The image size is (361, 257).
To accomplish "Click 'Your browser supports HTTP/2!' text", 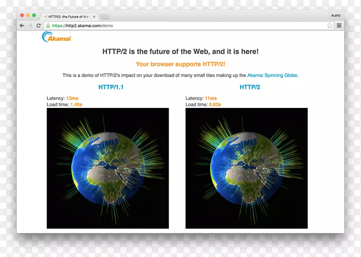I will click(180, 64).
